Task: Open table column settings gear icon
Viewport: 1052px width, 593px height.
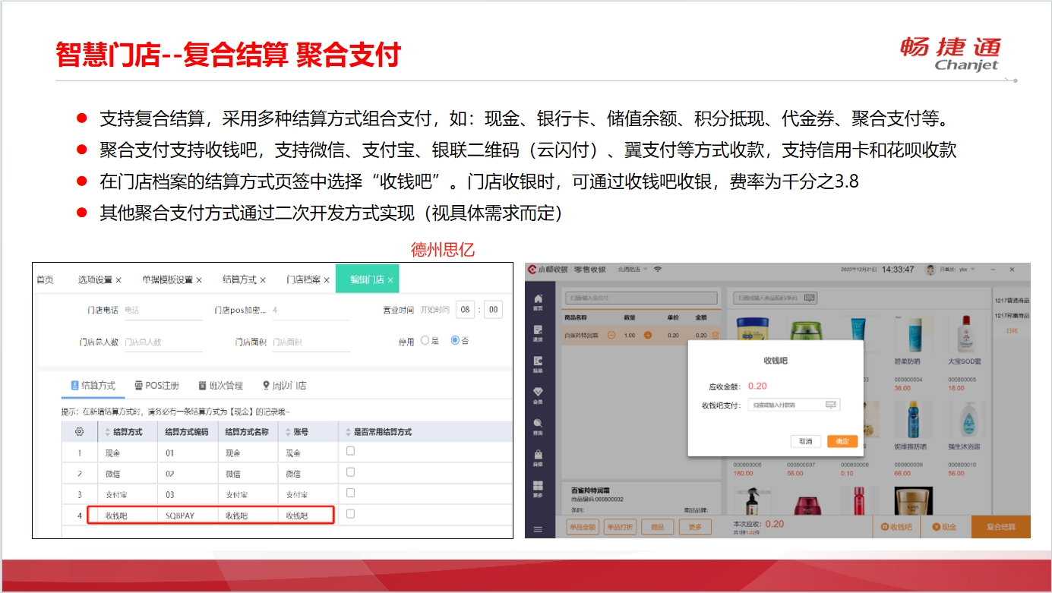Action: click(x=79, y=431)
